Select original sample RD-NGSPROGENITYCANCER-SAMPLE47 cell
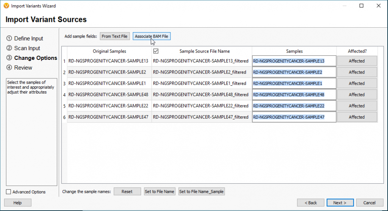The width and height of the screenshot is (388, 211). [110, 117]
